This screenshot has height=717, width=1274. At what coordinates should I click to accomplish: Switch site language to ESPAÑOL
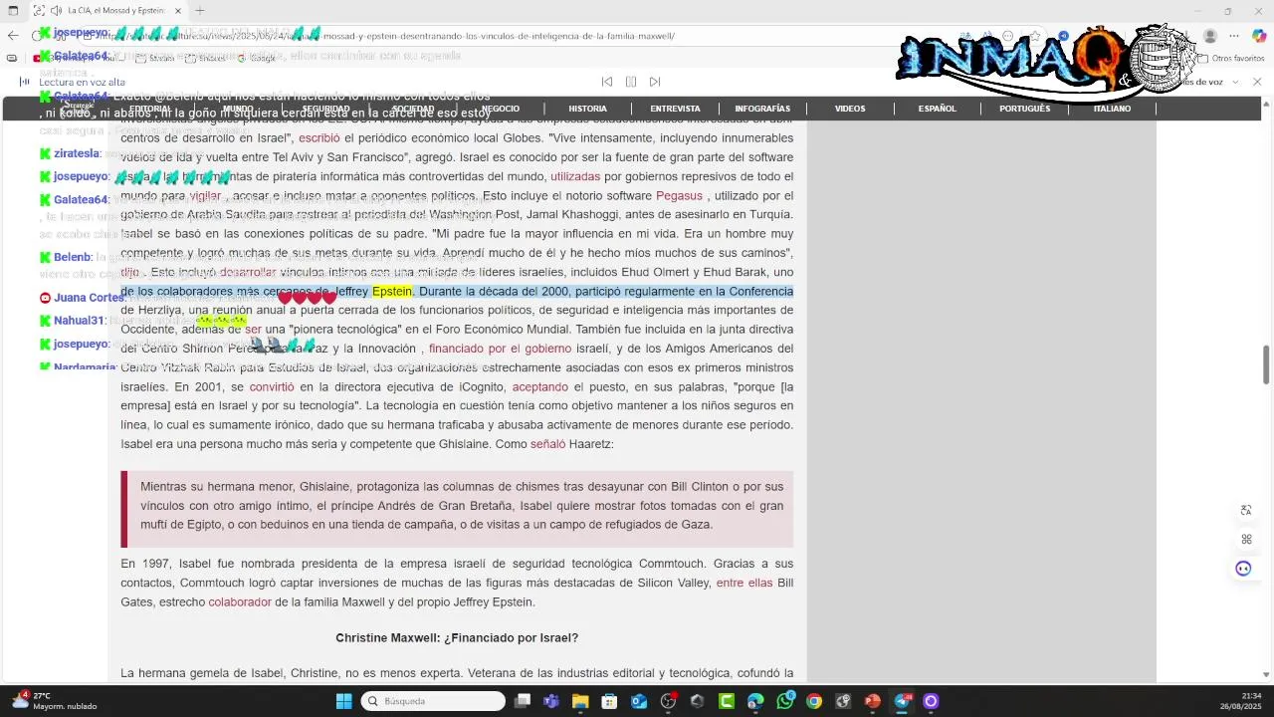click(938, 109)
